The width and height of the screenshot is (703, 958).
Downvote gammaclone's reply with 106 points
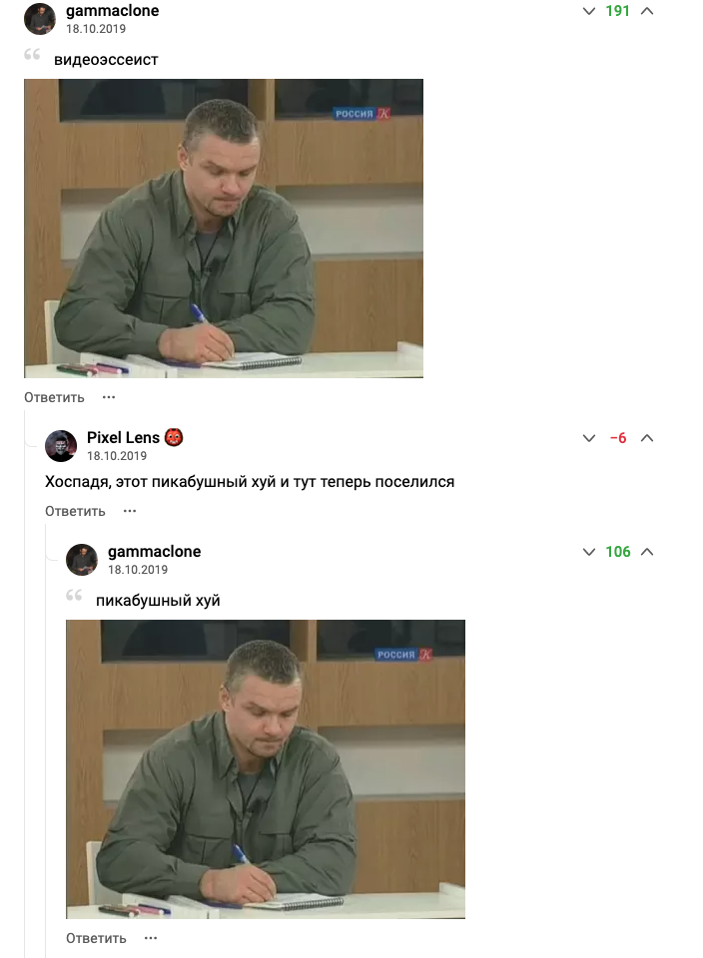pos(589,552)
